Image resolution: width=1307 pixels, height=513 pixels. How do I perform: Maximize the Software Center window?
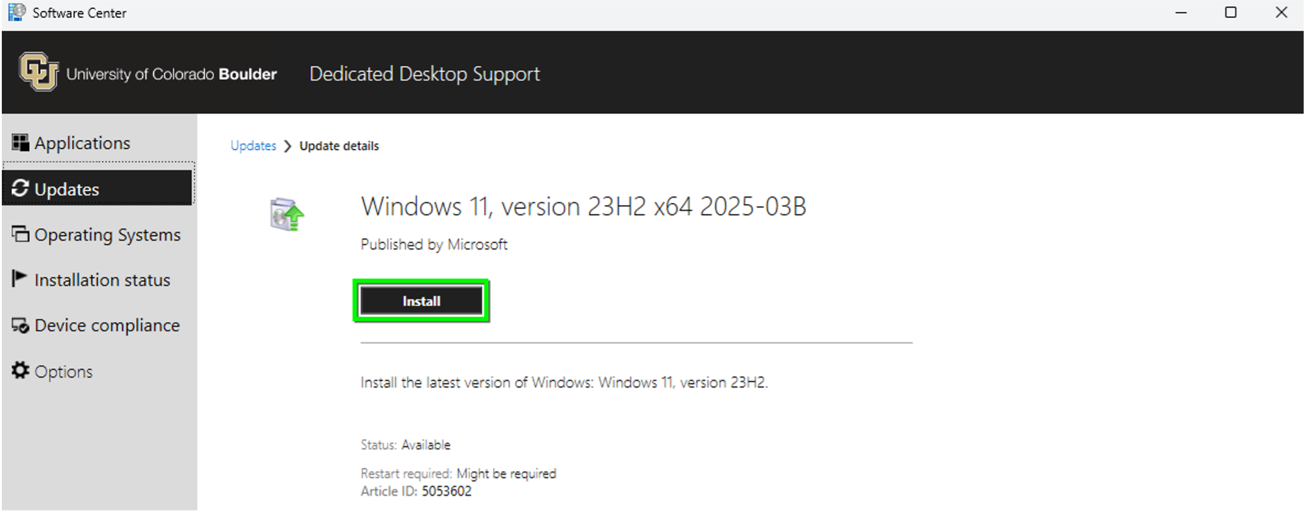coord(1231,12)
